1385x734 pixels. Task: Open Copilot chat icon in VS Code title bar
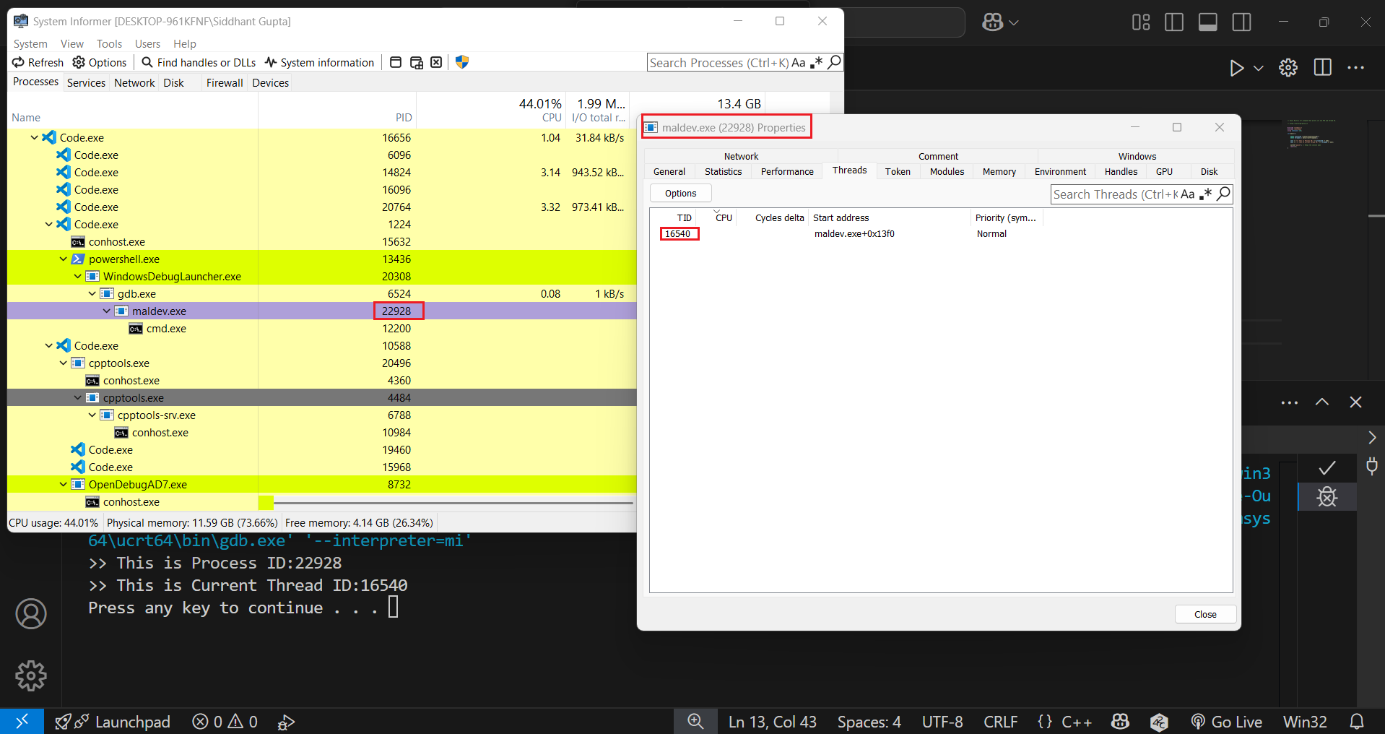click(992, 22)
